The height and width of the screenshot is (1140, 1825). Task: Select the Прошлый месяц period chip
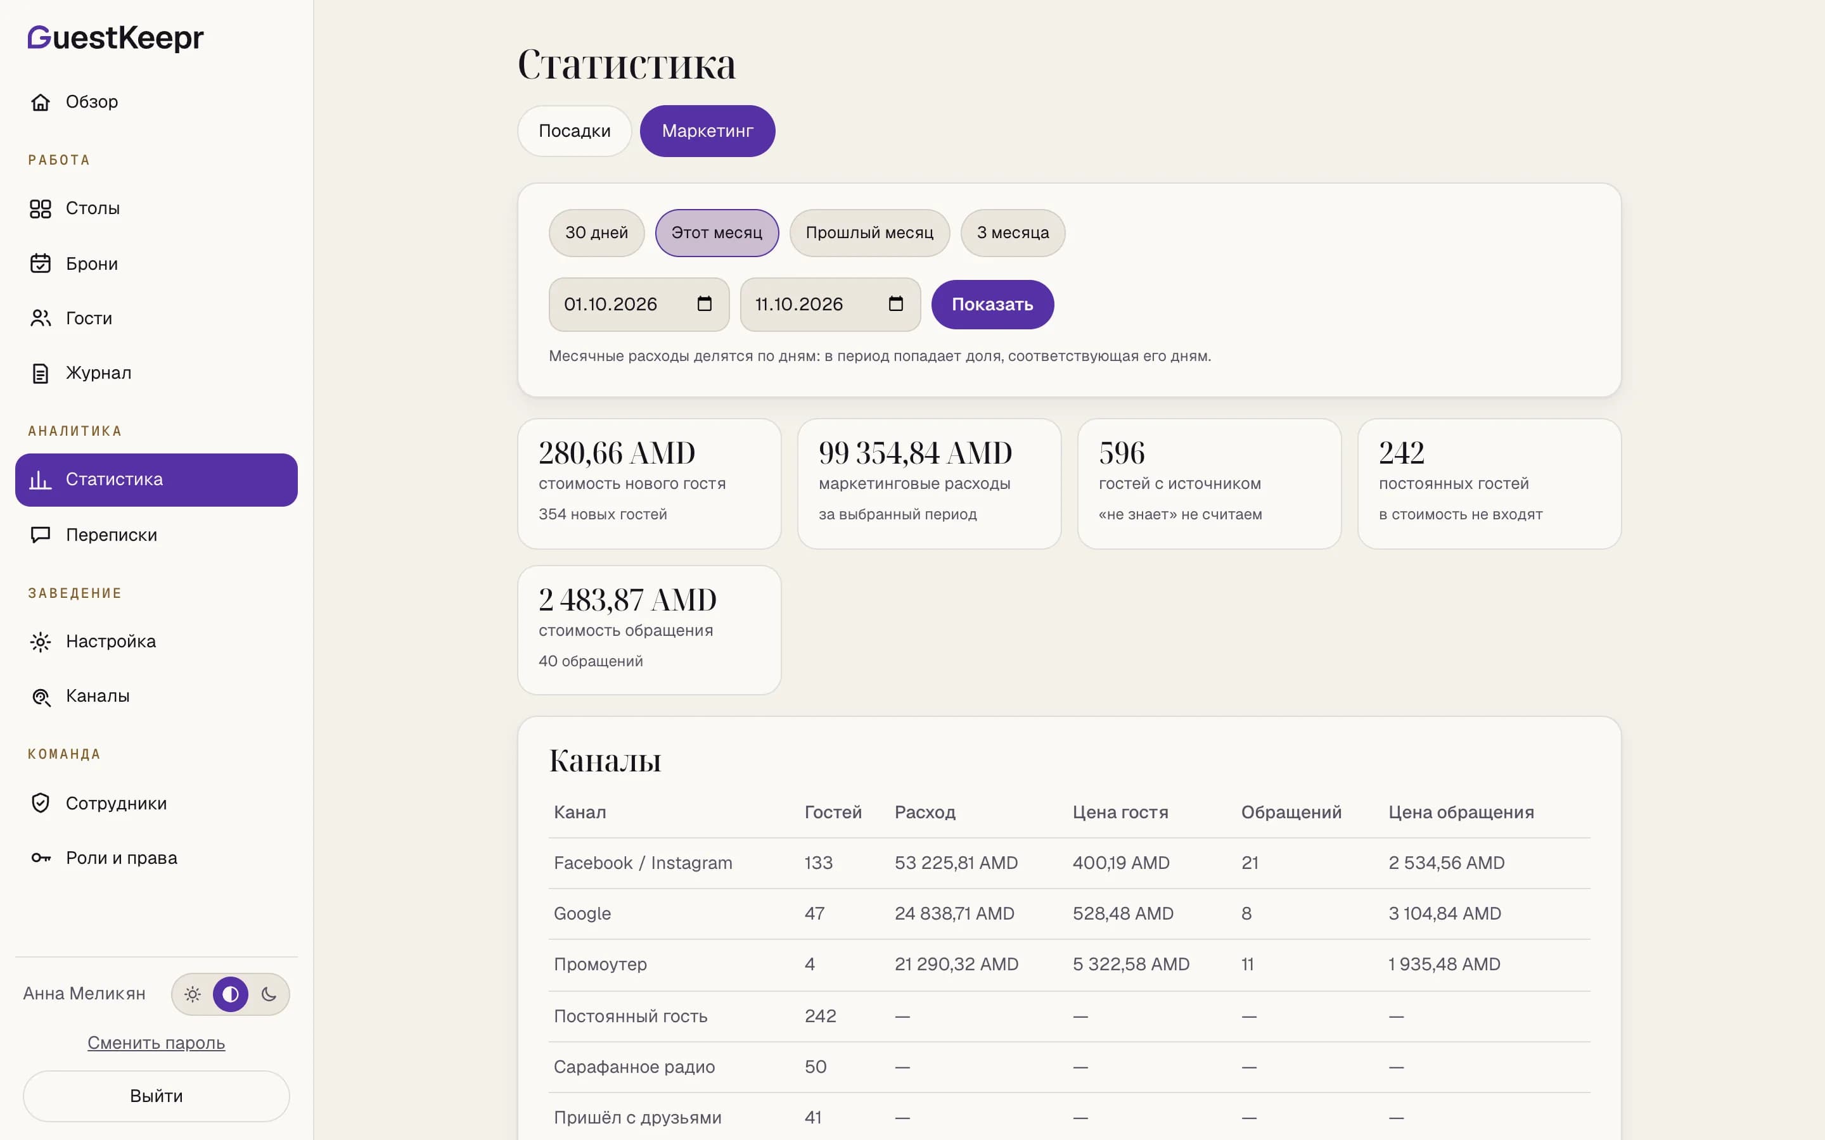[x=869, y=233]
